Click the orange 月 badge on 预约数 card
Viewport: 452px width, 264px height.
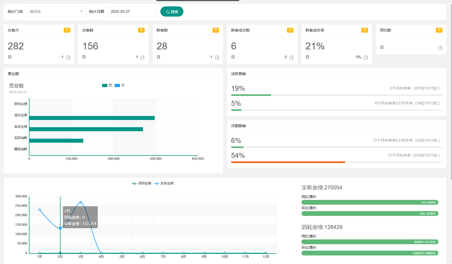point(439,30)
